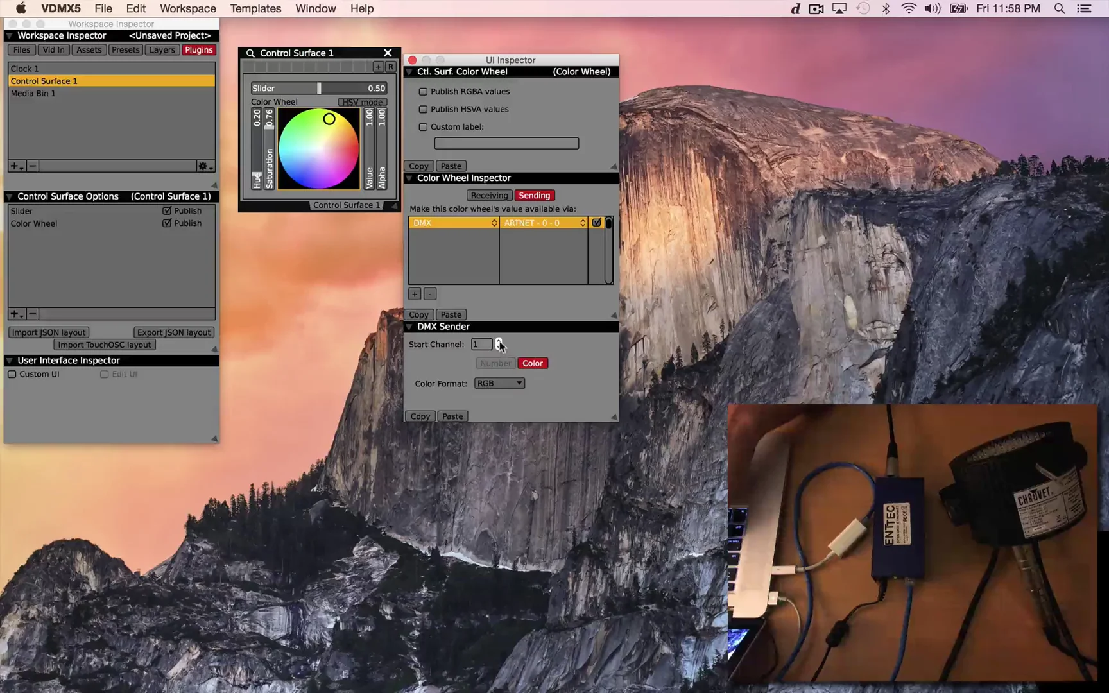This screenshot has width=1109, height=693.
Task: Open the Color Format RGB dropdown
Action: coord(499,383)
